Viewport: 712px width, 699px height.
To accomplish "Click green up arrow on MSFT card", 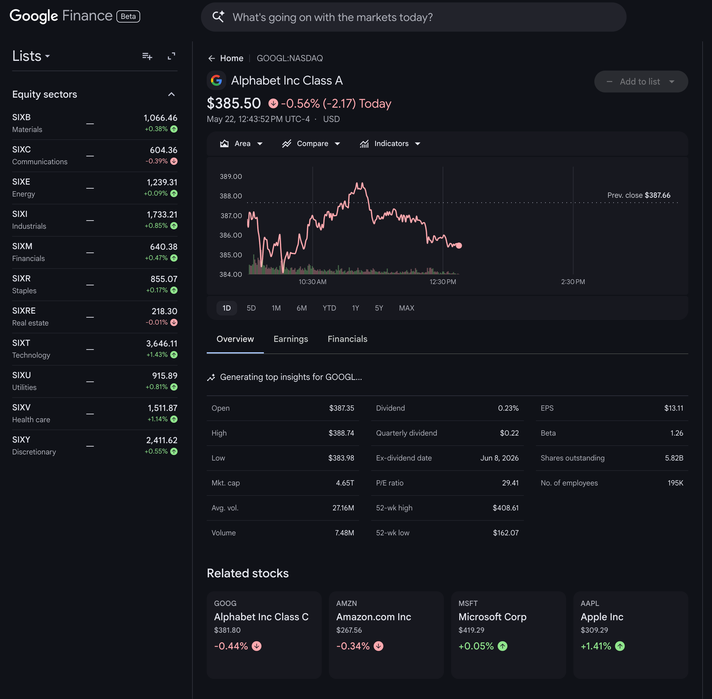I will [x=503, y=646].
